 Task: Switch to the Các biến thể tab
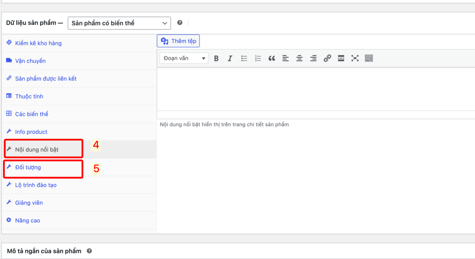pos(32,114)
